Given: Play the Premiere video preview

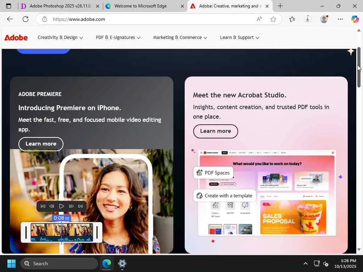Looking at the screenshot, I should tap(61, 206).
